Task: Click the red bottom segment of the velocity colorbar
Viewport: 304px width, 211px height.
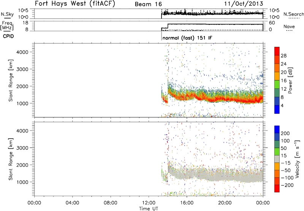Action: 277,189
